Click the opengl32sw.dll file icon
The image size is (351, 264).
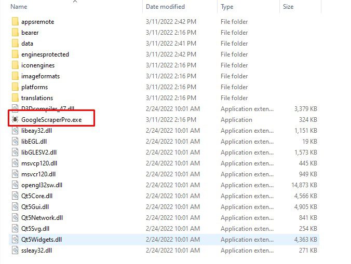(15, 185)
